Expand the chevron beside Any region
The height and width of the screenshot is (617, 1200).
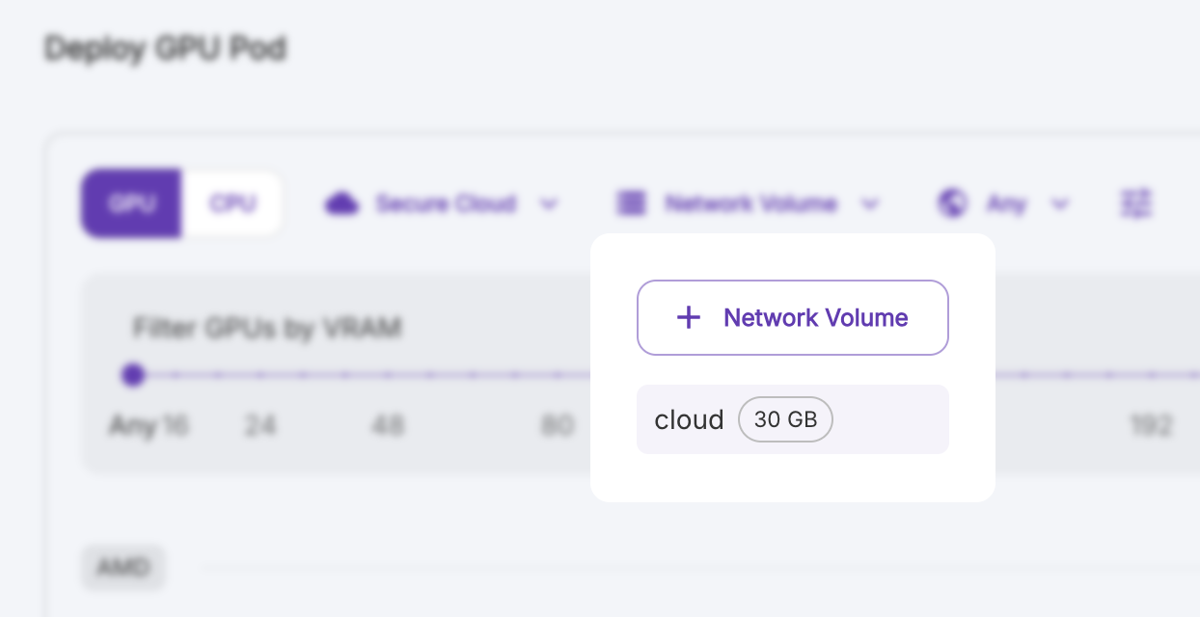click(1060, 204)
